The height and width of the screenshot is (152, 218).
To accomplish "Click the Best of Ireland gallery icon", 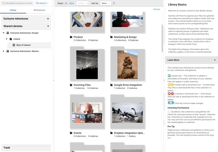I will point(14,45).
